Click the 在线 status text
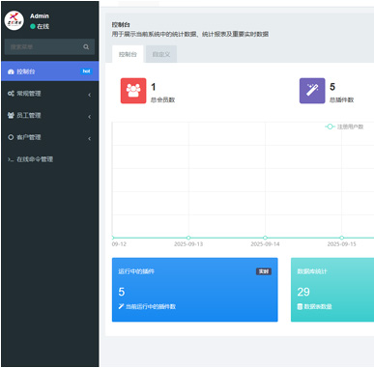This screenshot has height=368, width=374. tap(43, 26)
